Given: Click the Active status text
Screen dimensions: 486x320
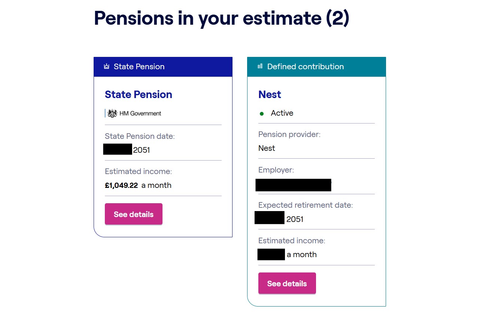Looking at the screenshot, I should (282, 113).
